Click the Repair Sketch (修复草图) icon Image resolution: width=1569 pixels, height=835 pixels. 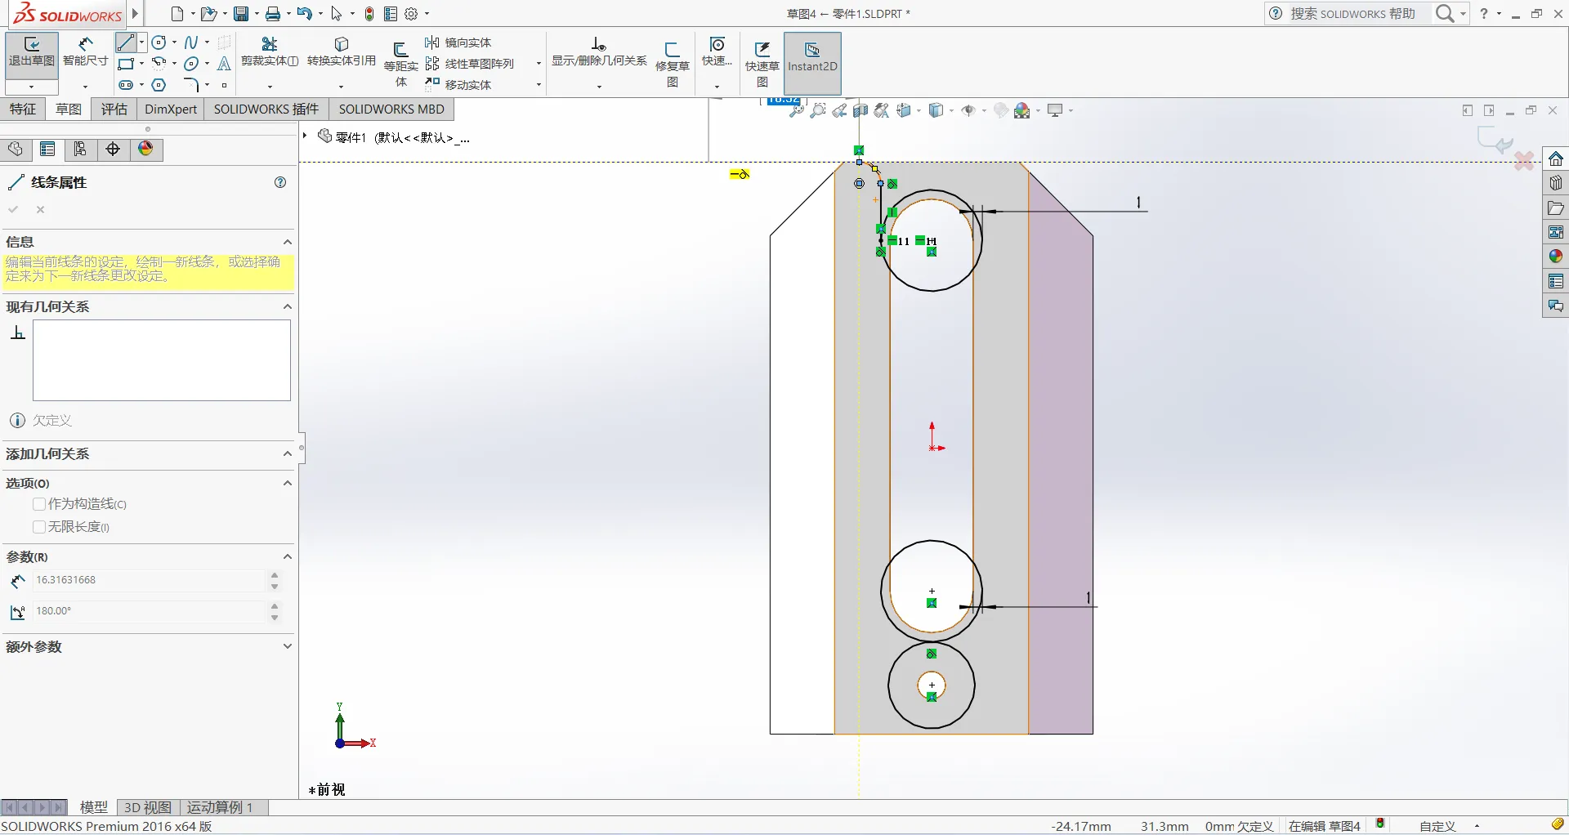point(672,51)
